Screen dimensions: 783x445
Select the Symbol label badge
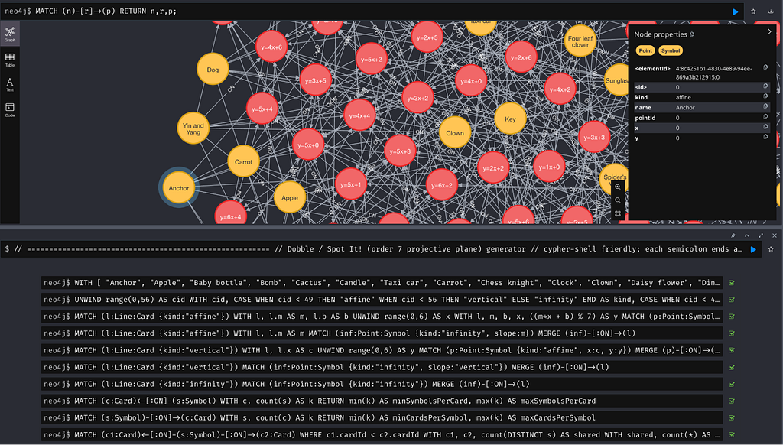pyautogui.click(x=671, y=50)
